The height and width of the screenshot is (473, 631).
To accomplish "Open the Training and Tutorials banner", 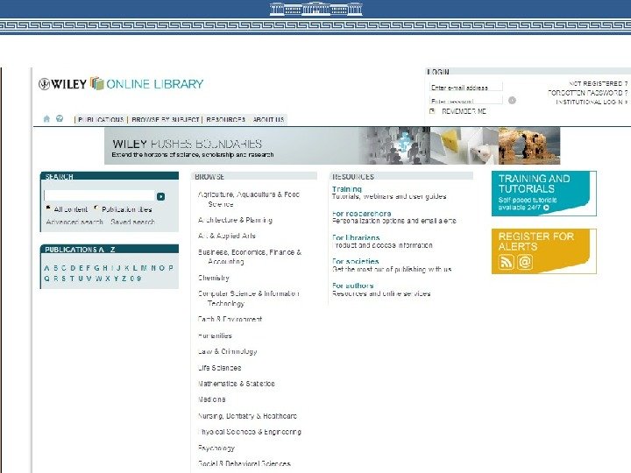I will tap(544, 194).
